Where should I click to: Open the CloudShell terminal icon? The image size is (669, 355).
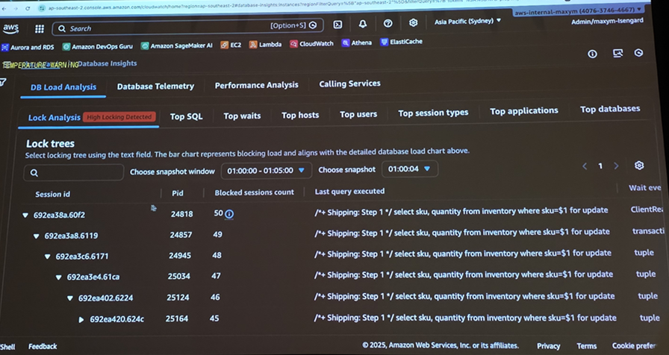click(337, 25)
